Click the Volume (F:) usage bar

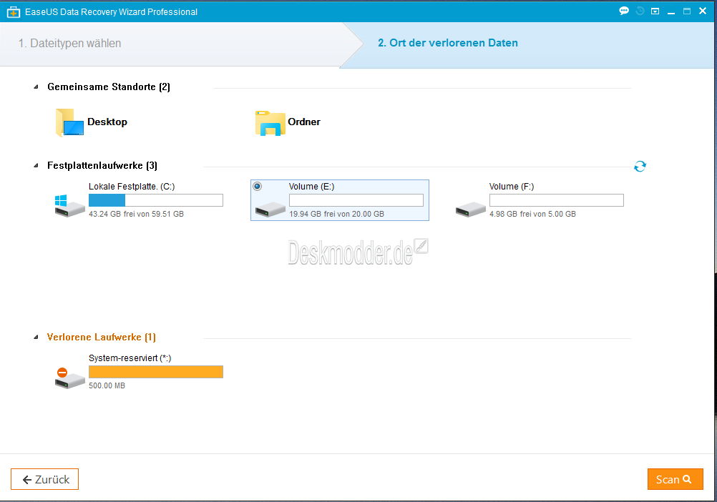tap(557, 200)
